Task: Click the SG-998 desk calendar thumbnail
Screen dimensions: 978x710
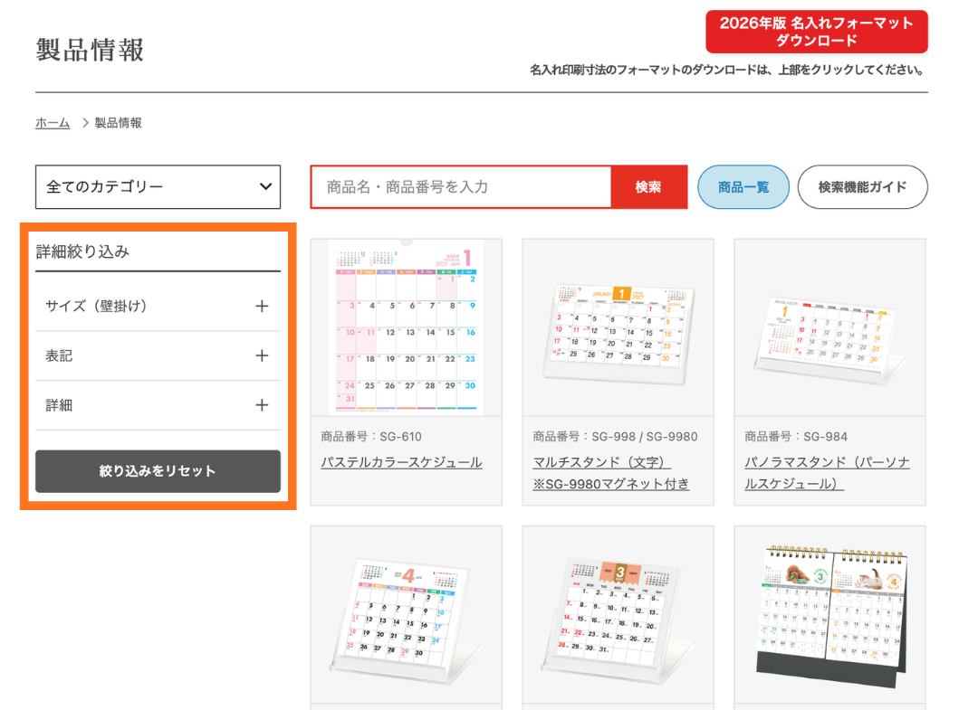Action: (618, 327)
